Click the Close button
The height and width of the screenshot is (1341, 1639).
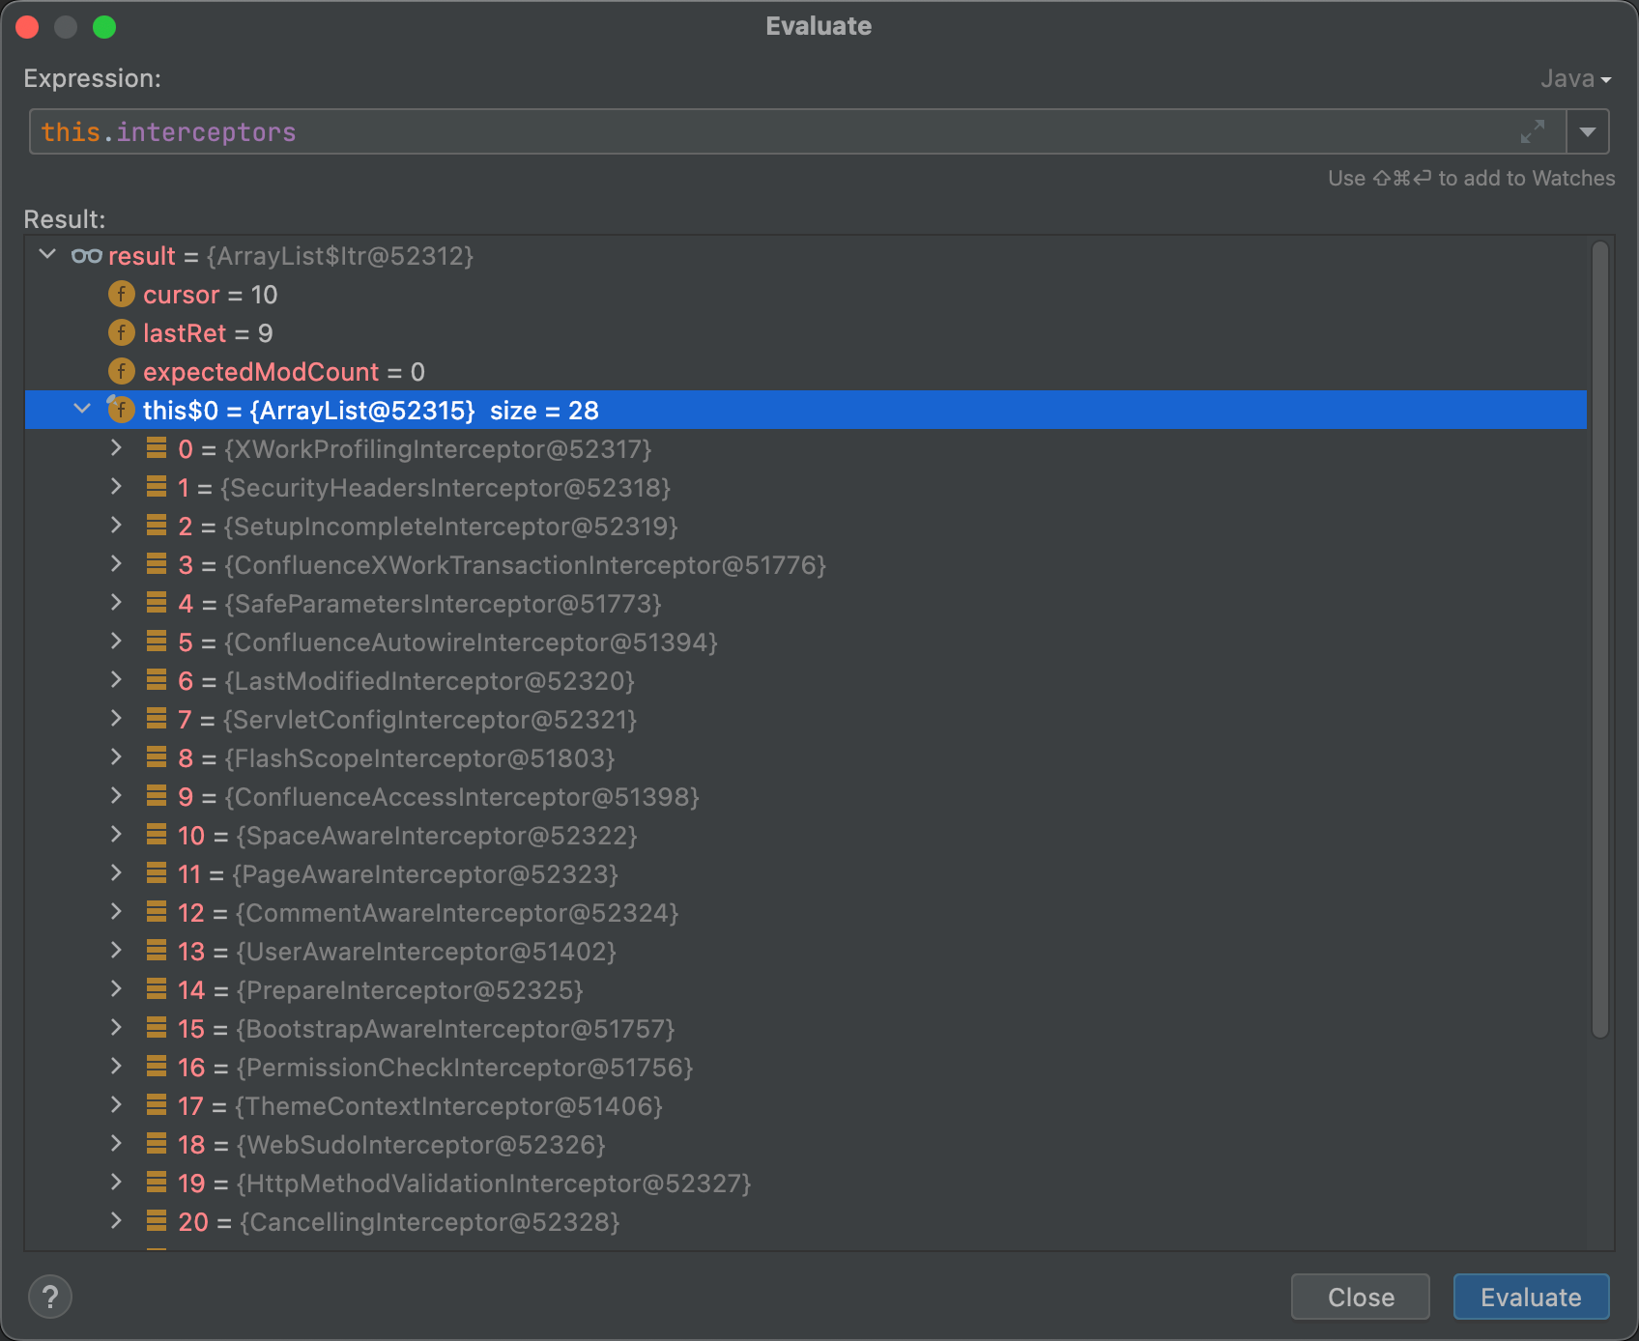[x=1361, y=1297]
